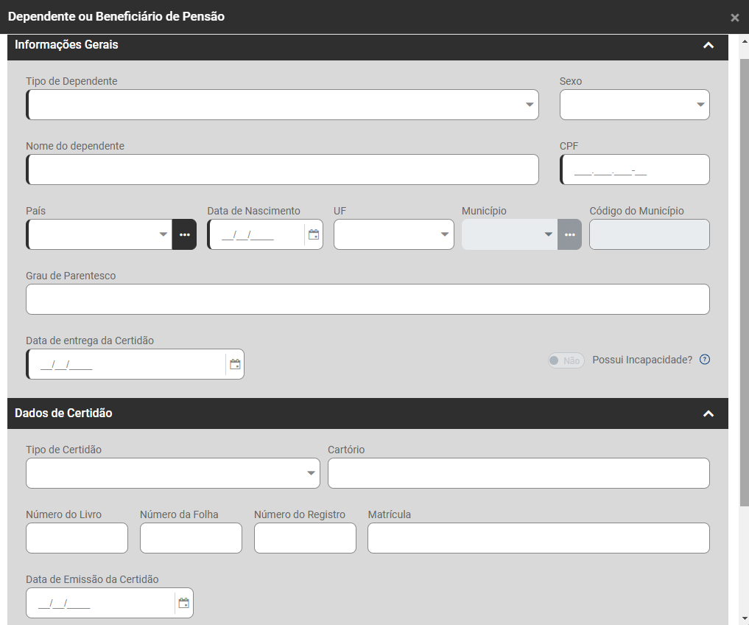Open calendar for Data de Emissão da Certidão

[184, 603]
